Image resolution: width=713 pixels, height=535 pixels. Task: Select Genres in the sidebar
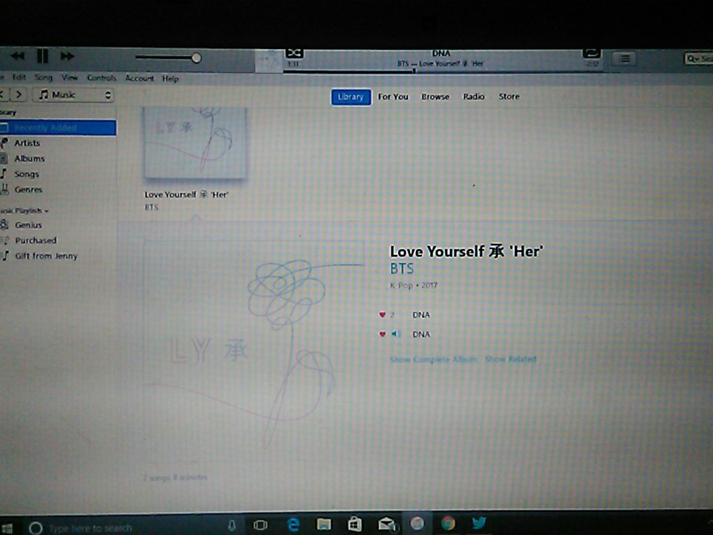click(x=28, y=189)
